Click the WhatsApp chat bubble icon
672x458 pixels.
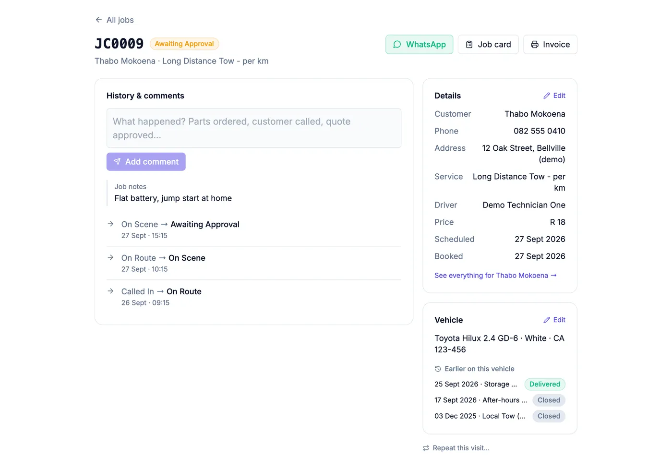click(x=397, y=45)
